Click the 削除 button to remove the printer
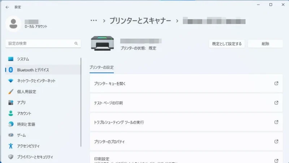 tap(265, 44)
